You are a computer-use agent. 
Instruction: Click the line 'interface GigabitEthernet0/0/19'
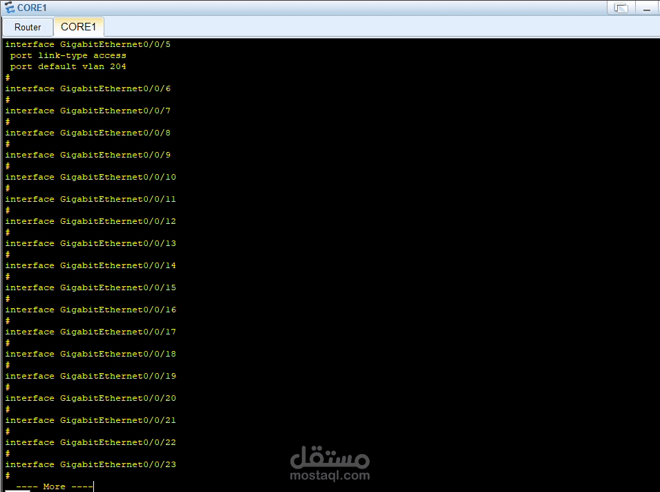pyautogui.click(x=91, y=376)
